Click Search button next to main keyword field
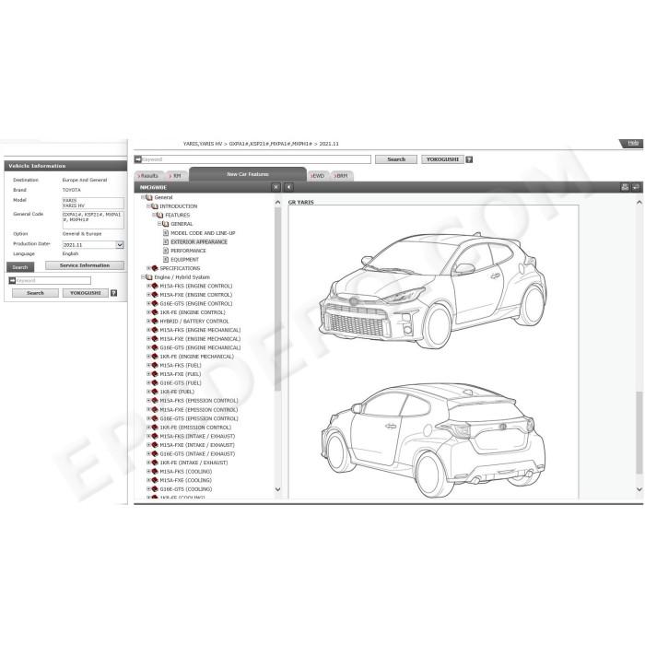The image size is (645, 645). [396, 159]
